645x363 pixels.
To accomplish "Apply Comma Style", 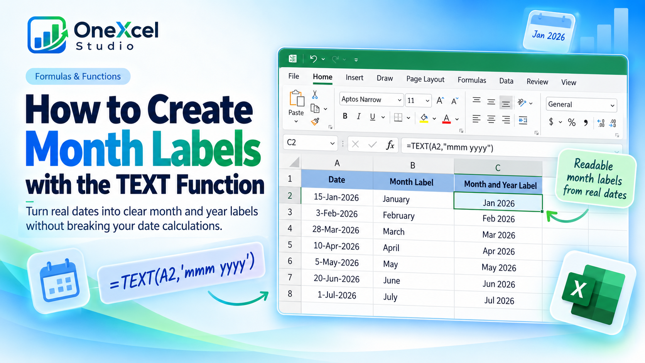I will tap(586, 123).
